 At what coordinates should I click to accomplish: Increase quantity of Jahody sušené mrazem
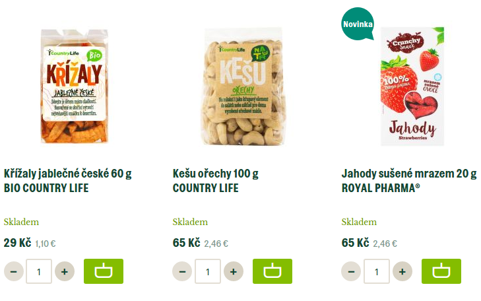click(x=402, y=271)
